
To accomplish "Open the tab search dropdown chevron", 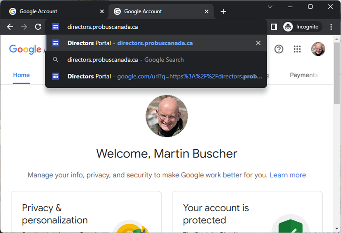I will [x=270, y=7].
